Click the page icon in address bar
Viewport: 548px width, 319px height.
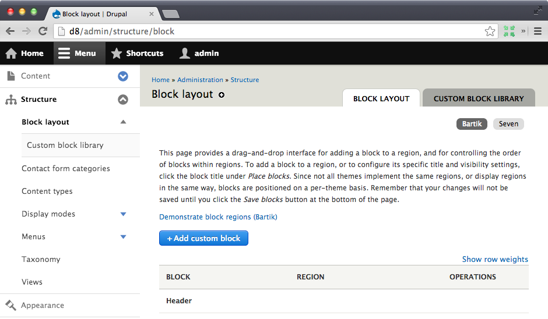(x=62, y=31)
